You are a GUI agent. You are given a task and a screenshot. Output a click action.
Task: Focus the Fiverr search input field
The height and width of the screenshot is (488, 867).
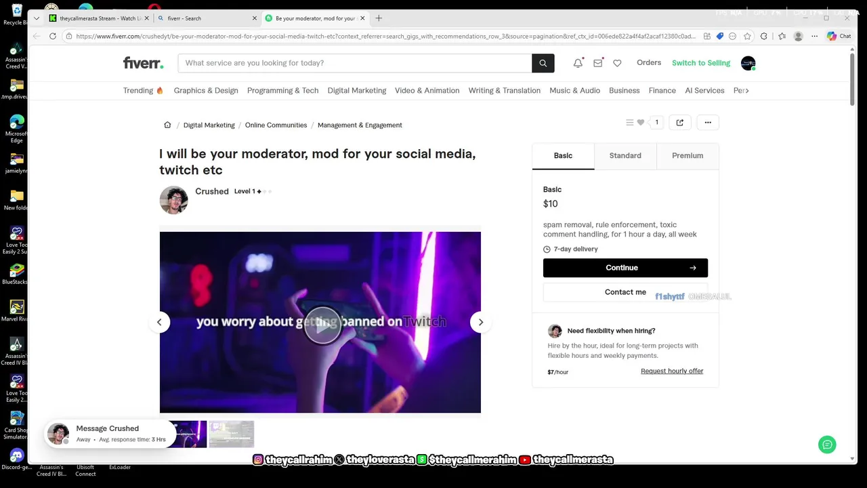pos(355,63)
